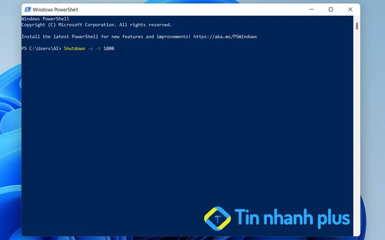Click the 1800 value in the command

click(109, 48)
